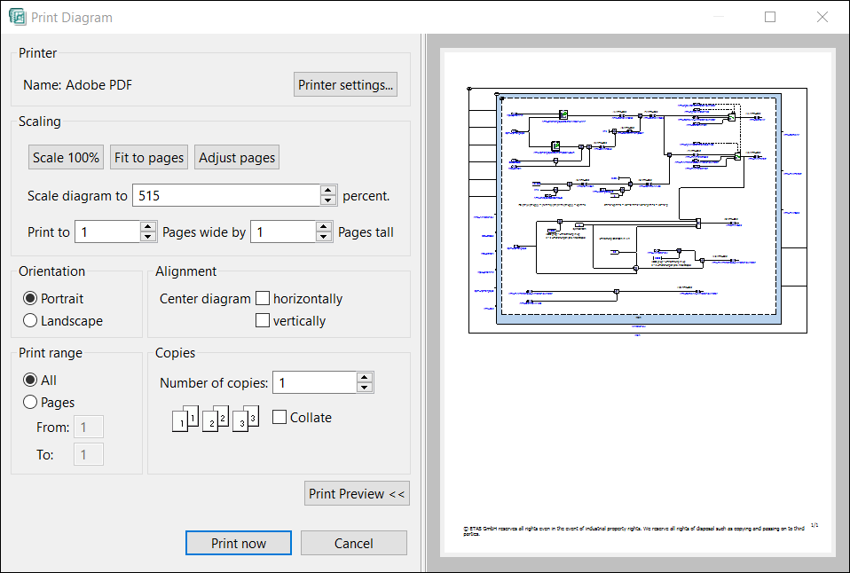The height and width of the screenshot is (573, 850).
Task: Click the Adjust pages button
Action: (236, 156)
